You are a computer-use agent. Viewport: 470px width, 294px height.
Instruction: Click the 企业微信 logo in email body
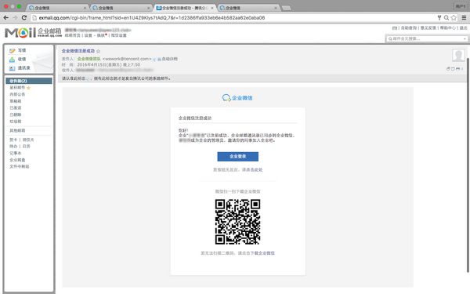coord(237,98)
